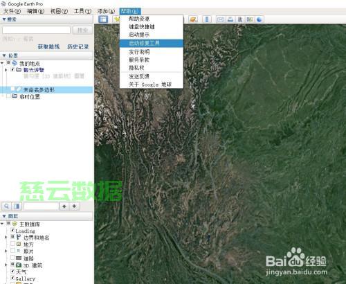Collapse the 主数据库 tree node
The image size is (346, 284).
(2, 224)
